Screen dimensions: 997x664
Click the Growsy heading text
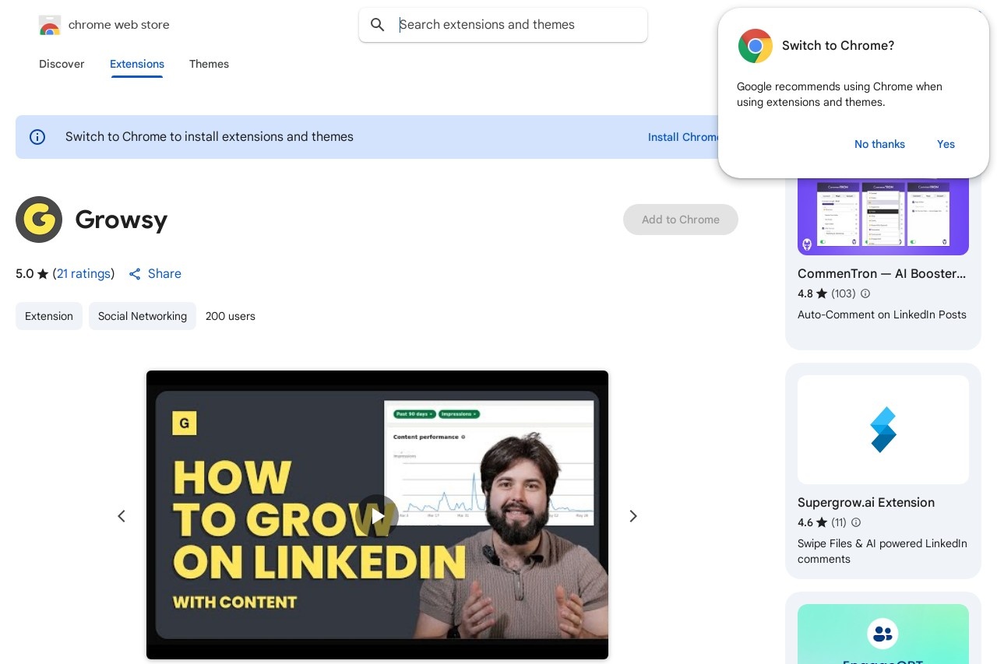pyautogui.click(x=122, y=220)
